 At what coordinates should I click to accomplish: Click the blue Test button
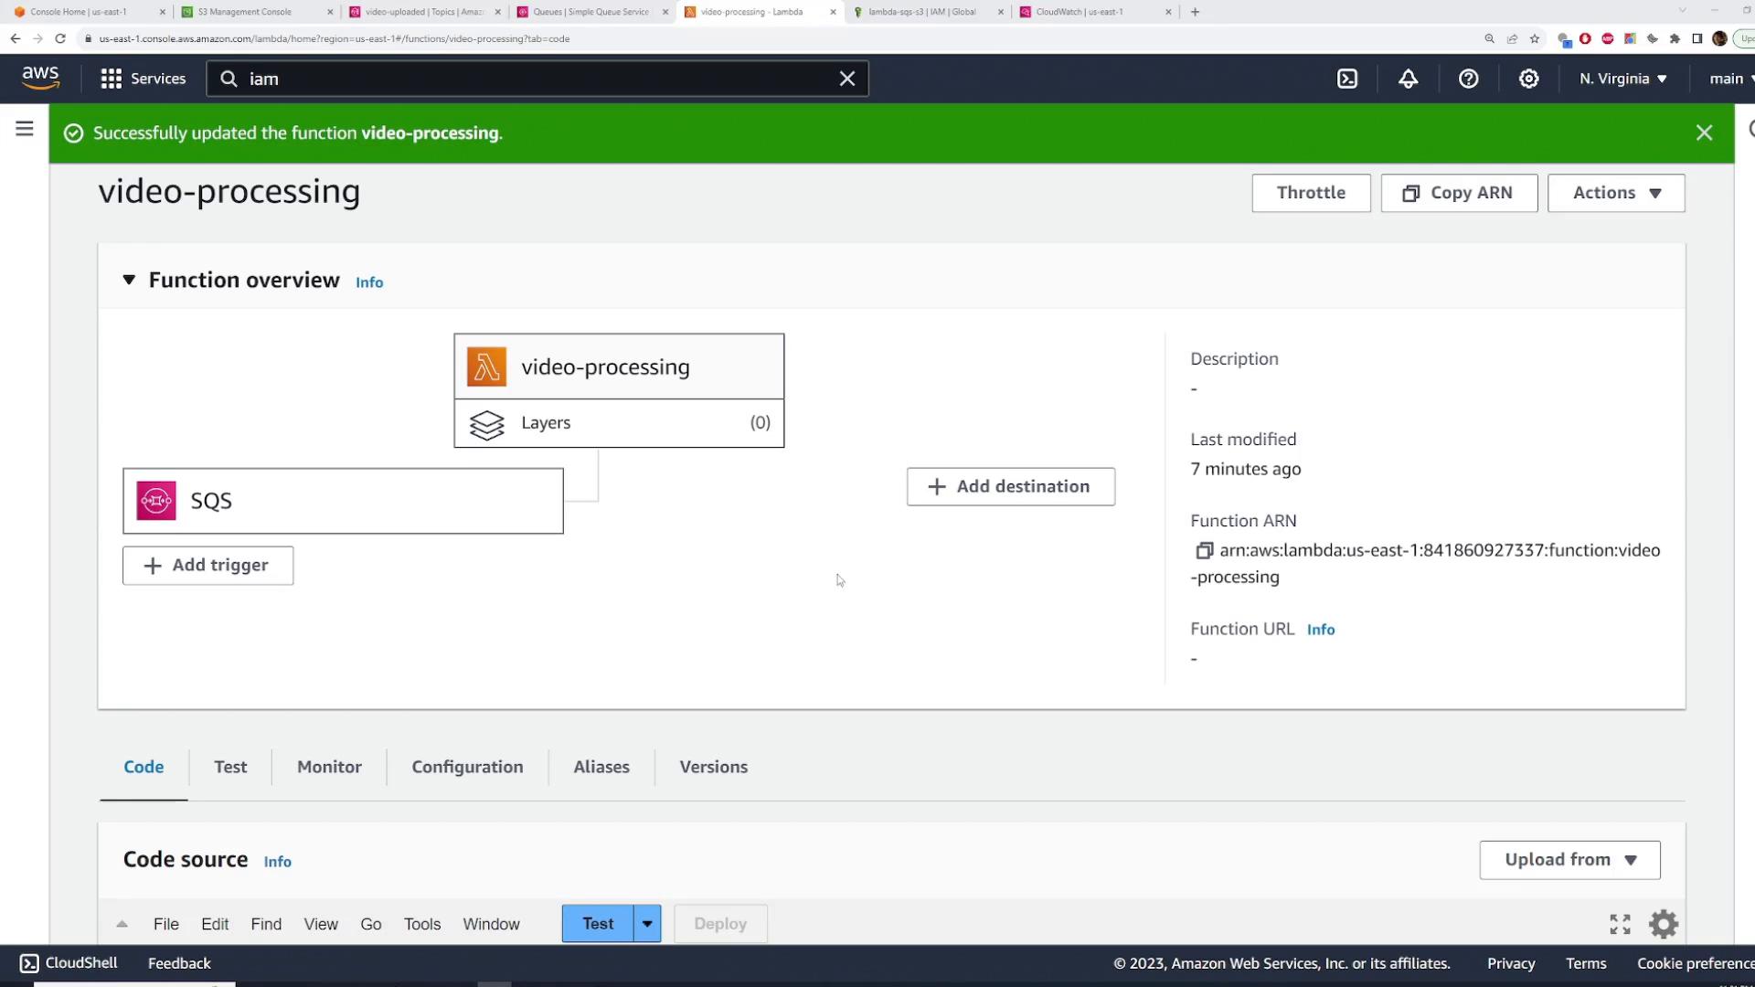[598, 924]
